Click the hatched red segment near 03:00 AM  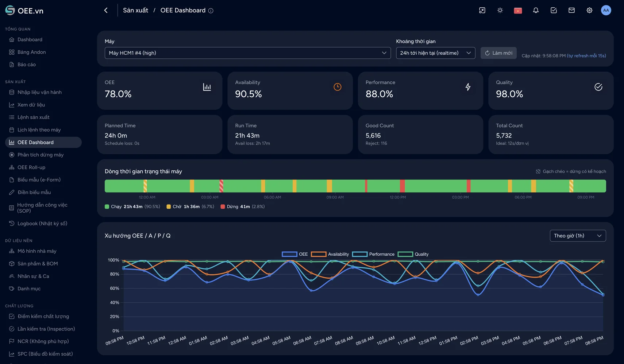221,186
